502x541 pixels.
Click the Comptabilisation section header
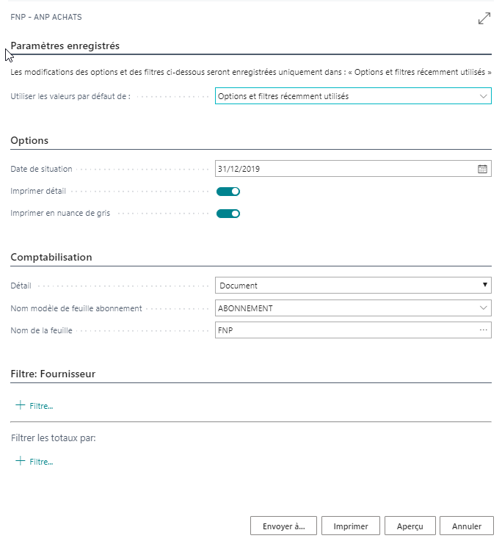tap(51, 257)
